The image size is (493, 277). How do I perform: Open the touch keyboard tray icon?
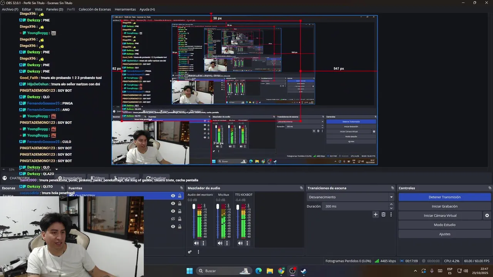(440, 271)
